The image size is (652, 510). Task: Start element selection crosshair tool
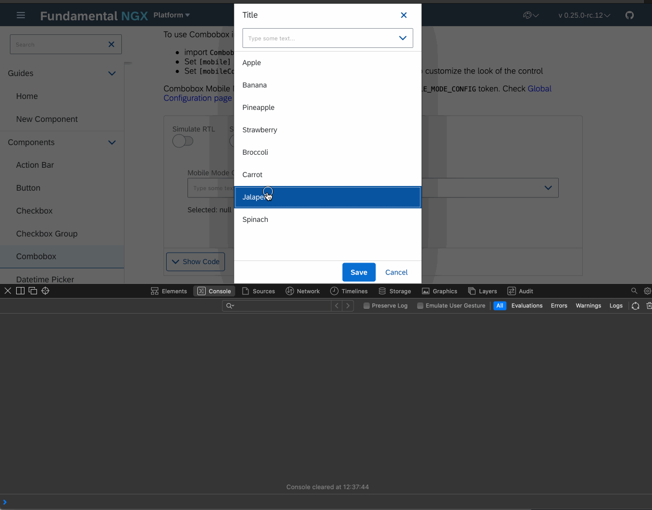[x=45, y=291]
